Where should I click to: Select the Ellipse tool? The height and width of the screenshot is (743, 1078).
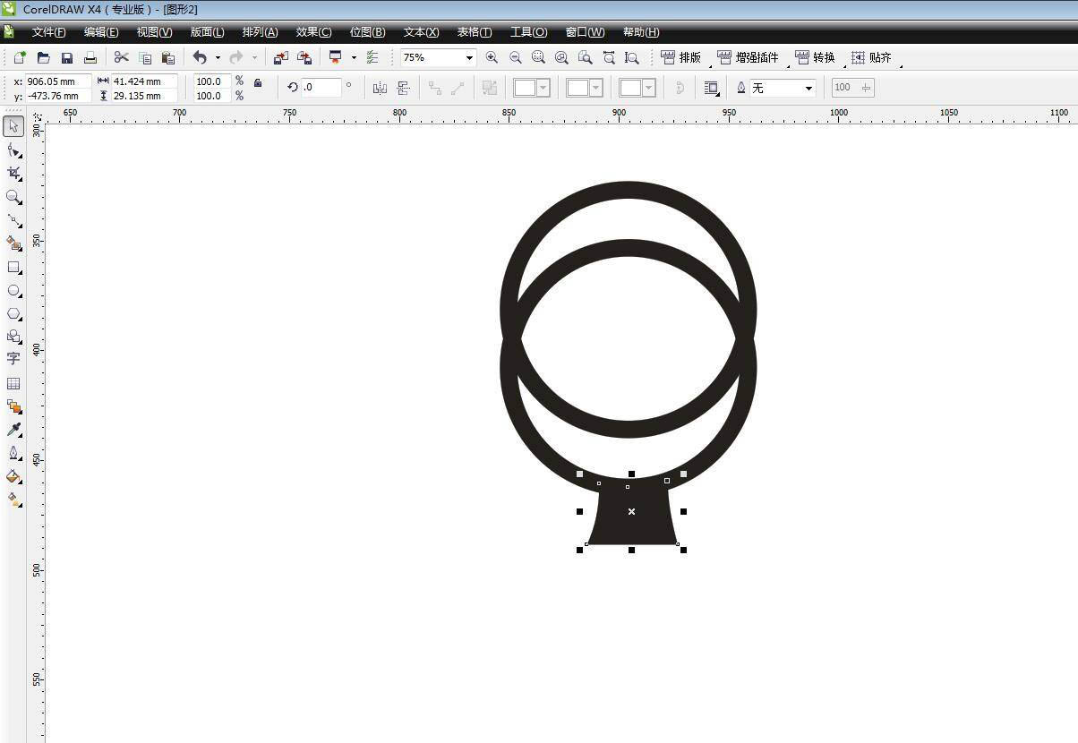(13, 291)
